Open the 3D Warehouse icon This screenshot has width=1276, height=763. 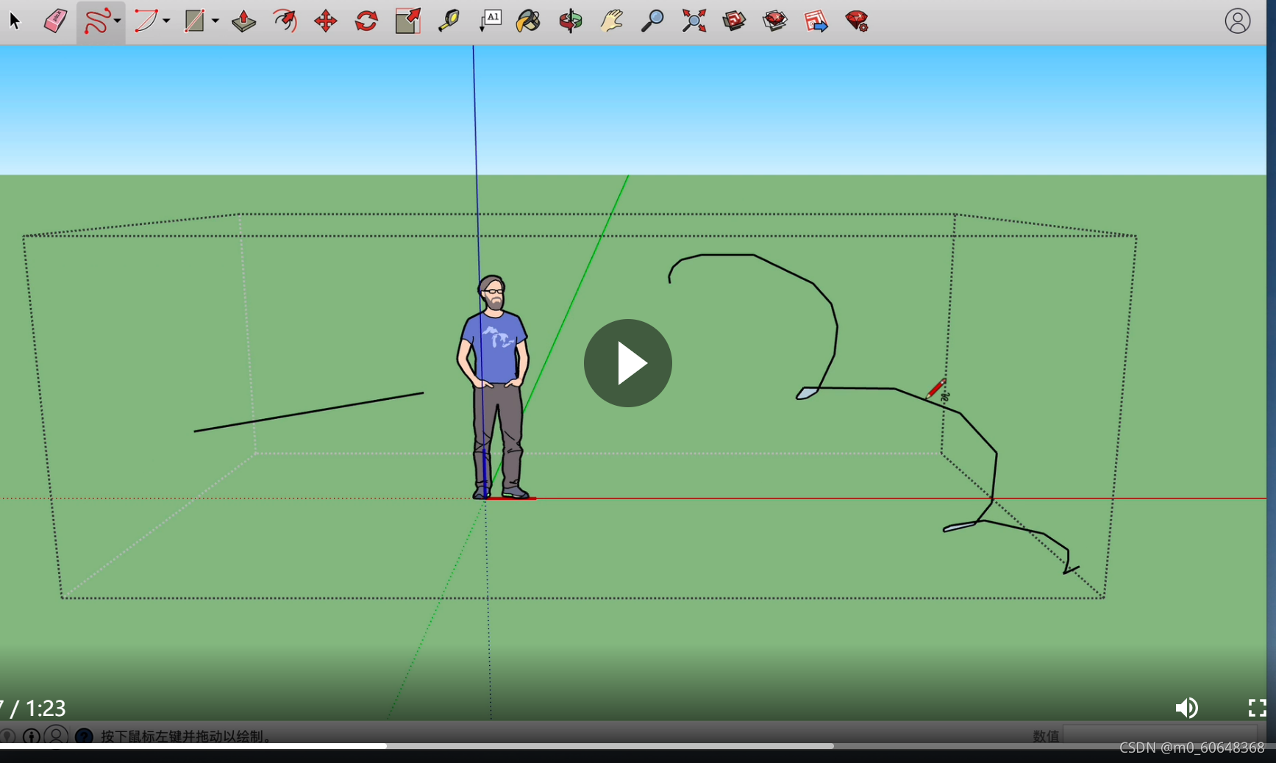[x=734, y=21]
